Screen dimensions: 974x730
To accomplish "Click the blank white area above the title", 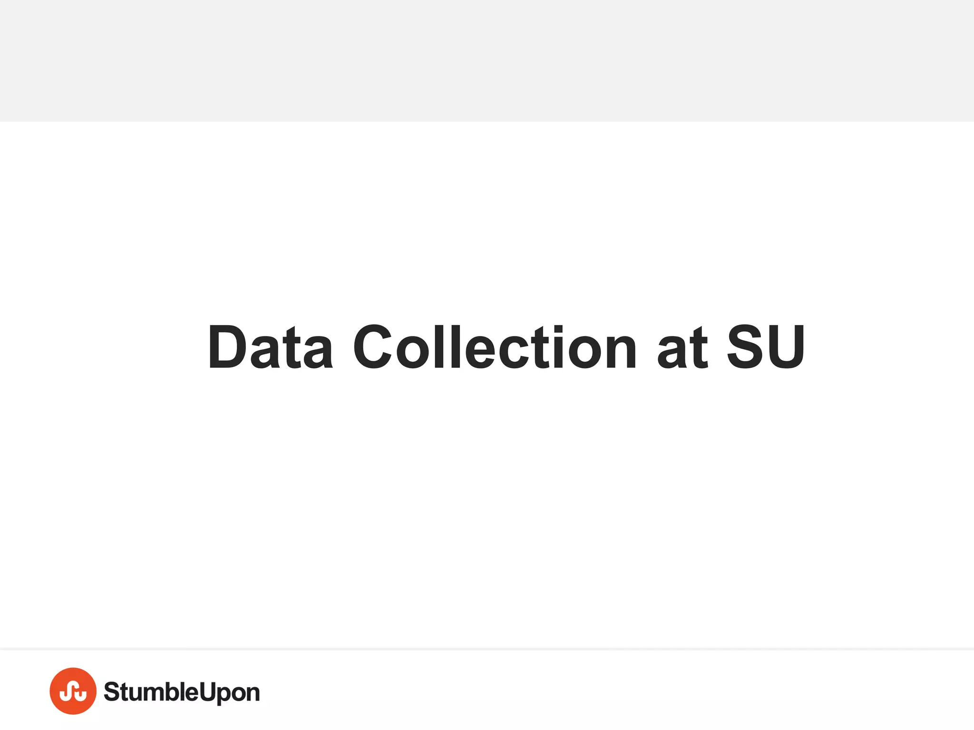I will click(x=487, y=214).
